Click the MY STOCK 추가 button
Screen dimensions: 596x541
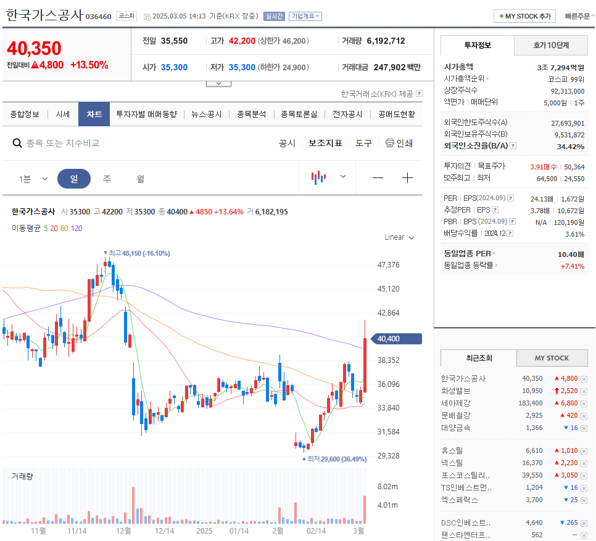pos(524,16)
